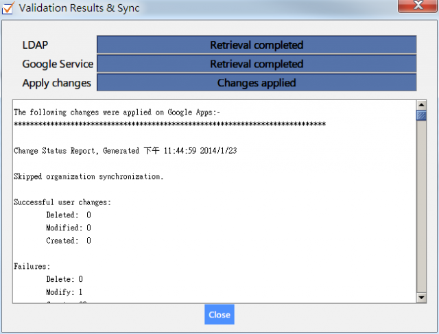Click 'Skipped organization synchronization.' text
This screenshot has width=439, height=334.
point(88,176)
